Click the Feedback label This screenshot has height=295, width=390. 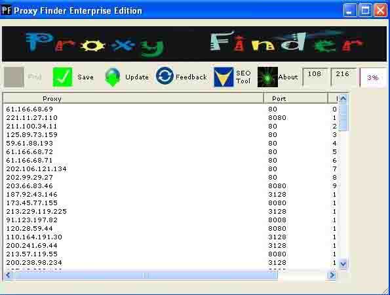coord(191,77)
